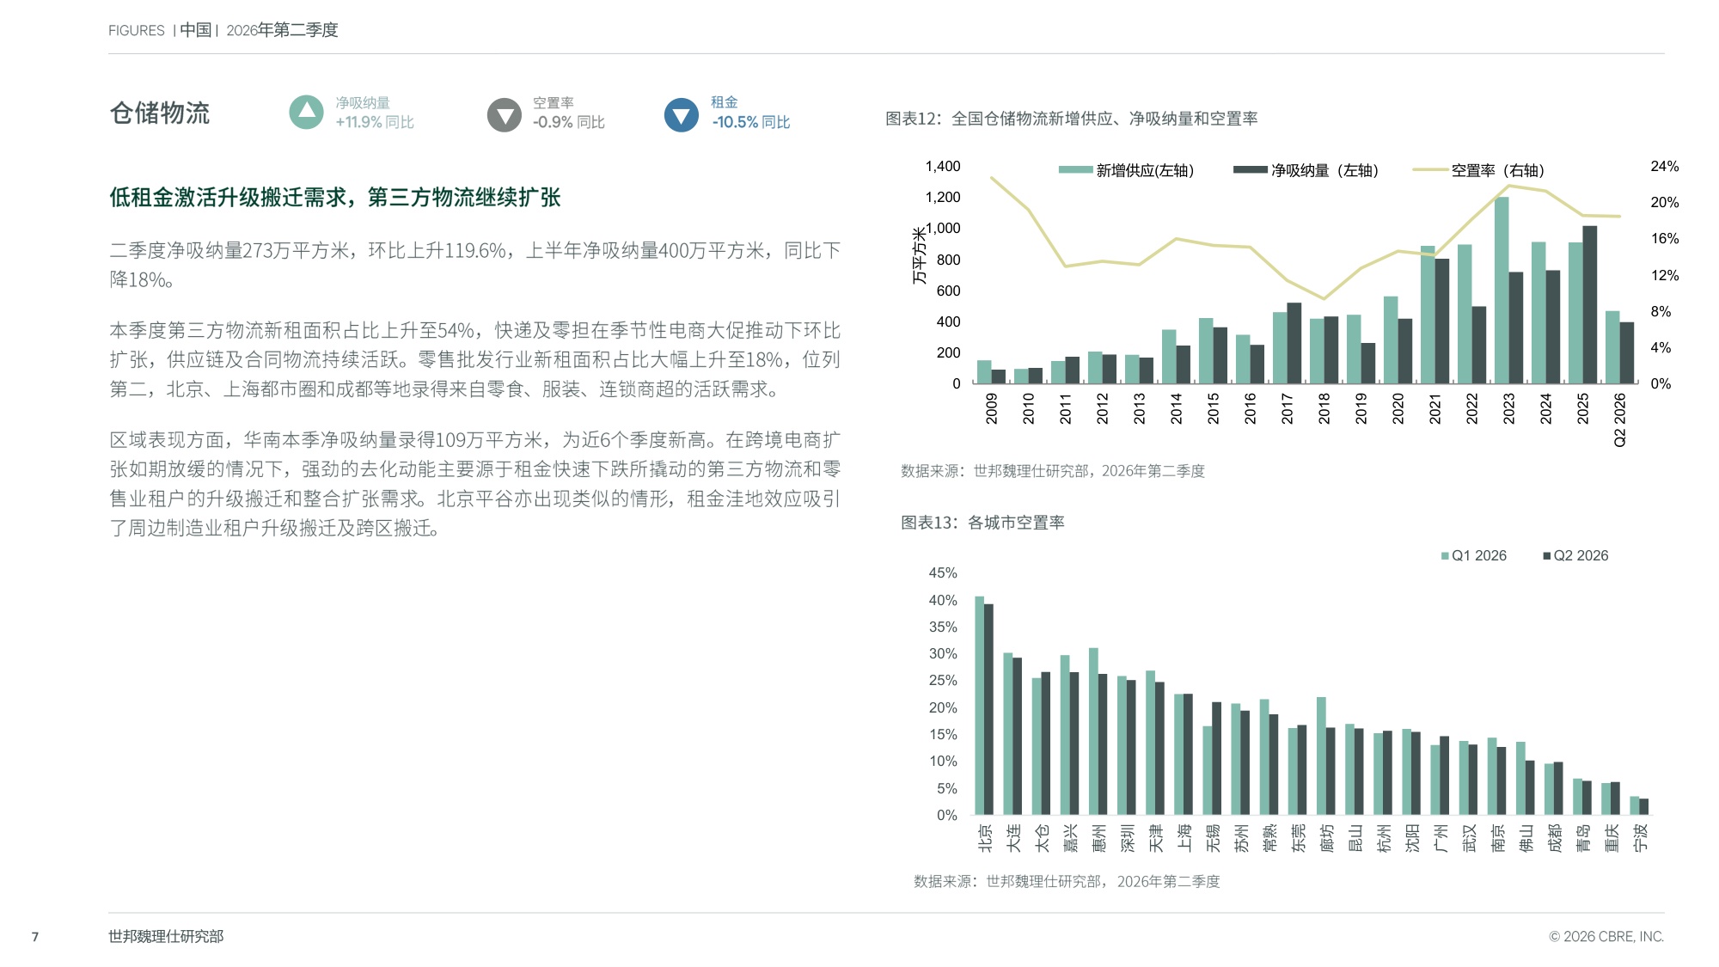Click chart title 图表12

coord(1071,119)
